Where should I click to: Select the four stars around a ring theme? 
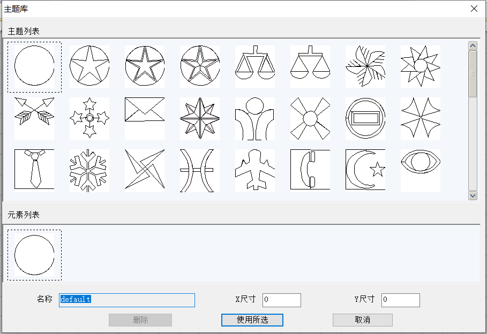pos(89,119)
